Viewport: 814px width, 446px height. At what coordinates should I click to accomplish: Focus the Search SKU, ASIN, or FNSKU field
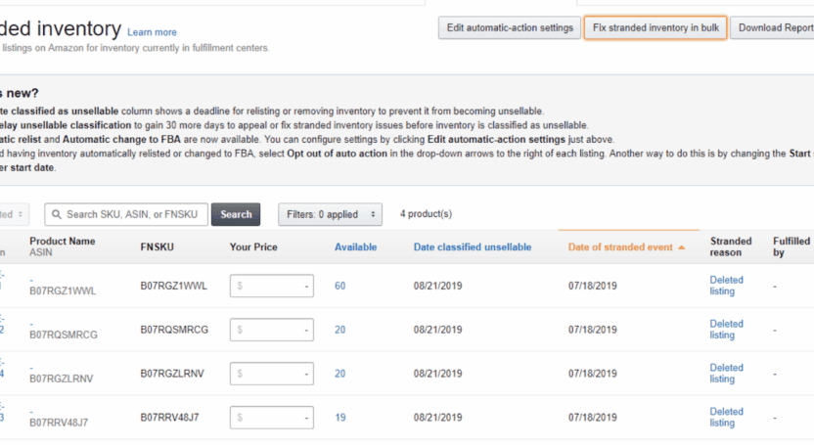(x=132, y=214)
